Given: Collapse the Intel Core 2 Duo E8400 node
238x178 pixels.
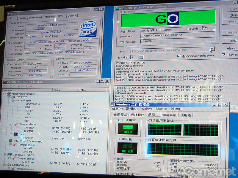Looking at the screenshot, I should tap(6, 141).
